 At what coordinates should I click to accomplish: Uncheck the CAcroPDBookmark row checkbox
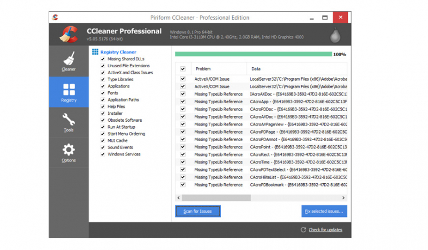point(183,185)
